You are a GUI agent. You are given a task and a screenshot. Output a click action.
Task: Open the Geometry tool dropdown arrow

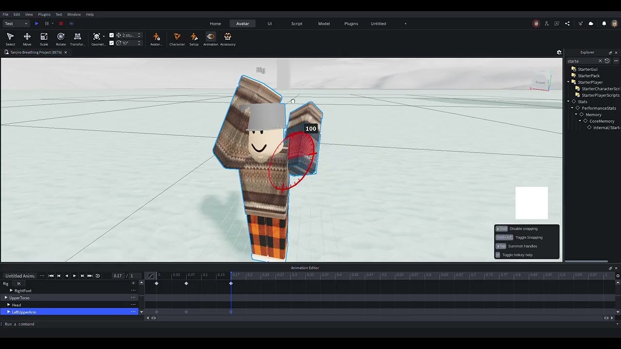(104, 36)
